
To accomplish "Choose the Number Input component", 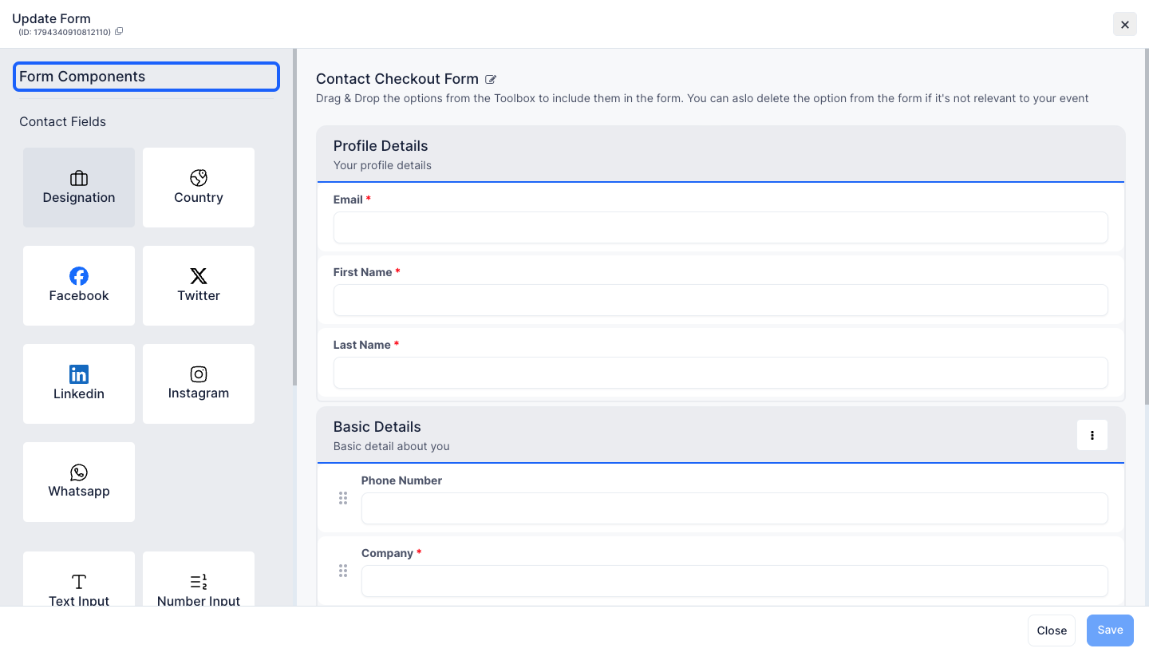I will (199, 579).
